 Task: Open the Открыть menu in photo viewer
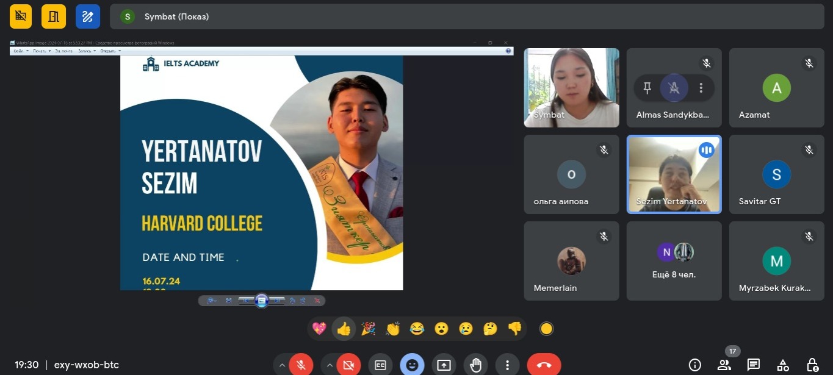tap(110, 51)
